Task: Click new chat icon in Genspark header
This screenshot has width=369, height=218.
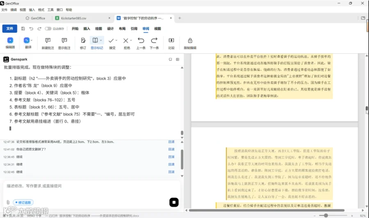Action: 171,59
